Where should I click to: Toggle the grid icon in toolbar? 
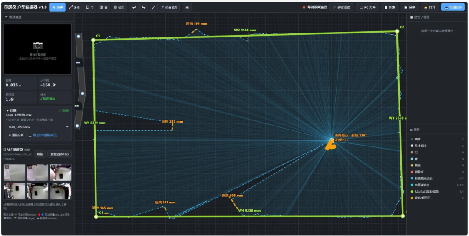point(187,7)
